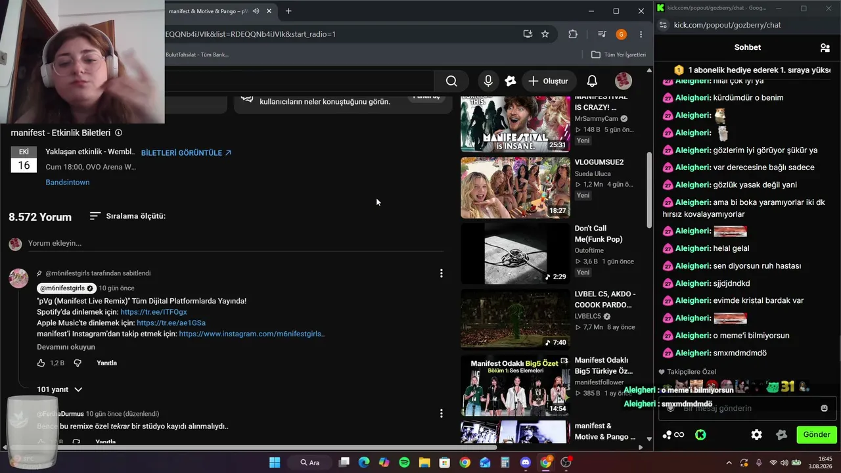Open Chrome profile G avatar
The image size is (841, 473).
click(x=621, y=34)
